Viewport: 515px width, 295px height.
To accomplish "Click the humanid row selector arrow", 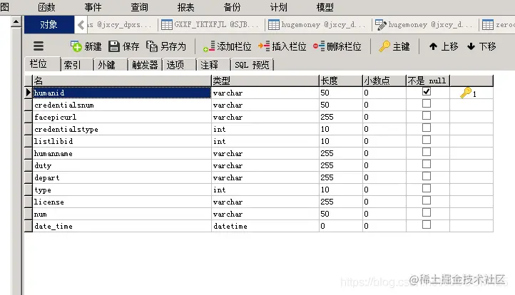I will (x=29, y=93).
